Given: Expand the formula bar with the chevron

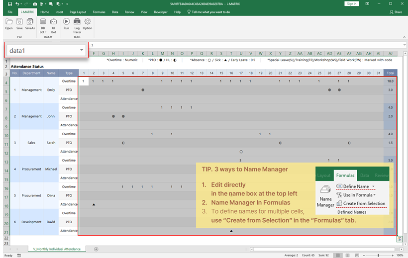Looking at the screenshot, I should pyautogui.click(x=405, y=45).
